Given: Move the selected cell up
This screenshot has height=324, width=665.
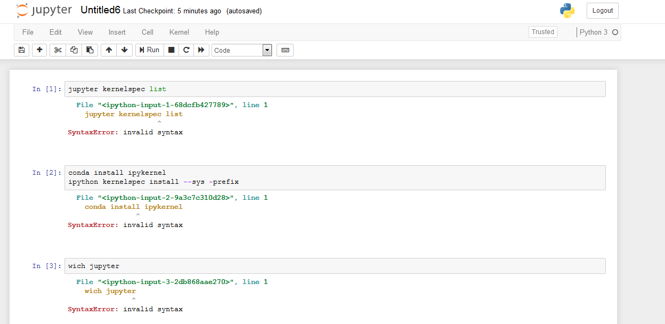Looking at the screenshot, I should [108, 50].
